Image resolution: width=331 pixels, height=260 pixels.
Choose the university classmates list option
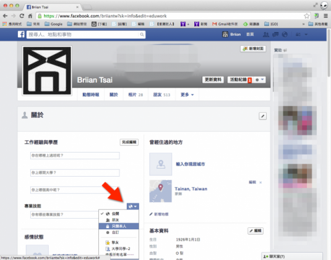(x=119, y=249)
